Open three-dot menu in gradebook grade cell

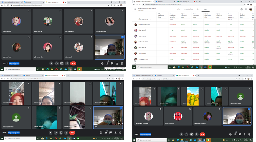[178, 48]
